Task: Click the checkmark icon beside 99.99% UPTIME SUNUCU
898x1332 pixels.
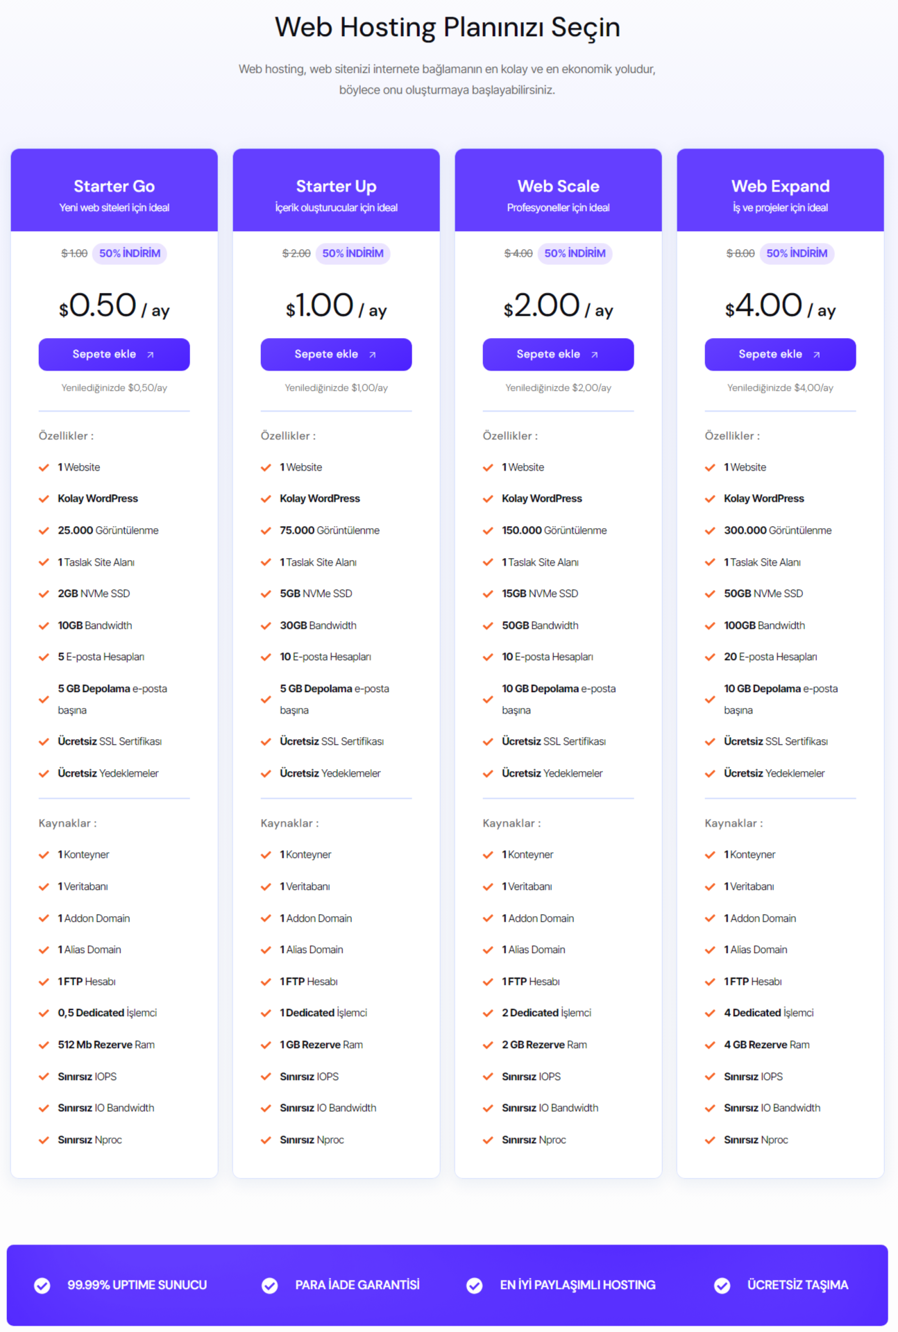Action: pyautogui.click(x=42, y=1285)
